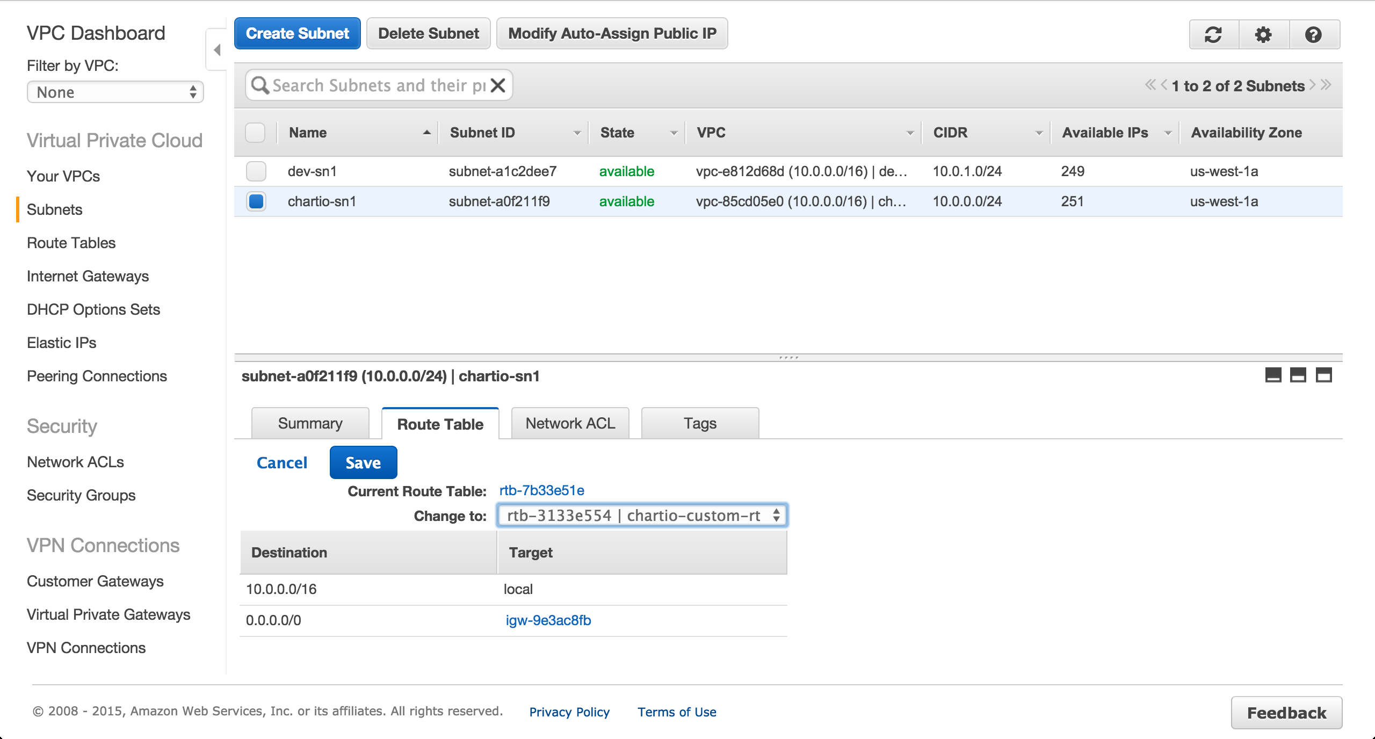Screen dimensions: 1375x739
Task: Minimize details pane to bottom icon
Action: 1273,375
